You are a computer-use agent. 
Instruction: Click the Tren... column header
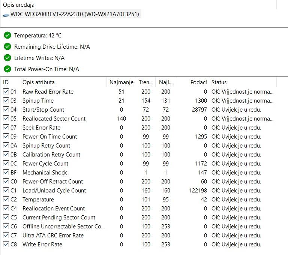pyautogui.click(x=145, y=82)
